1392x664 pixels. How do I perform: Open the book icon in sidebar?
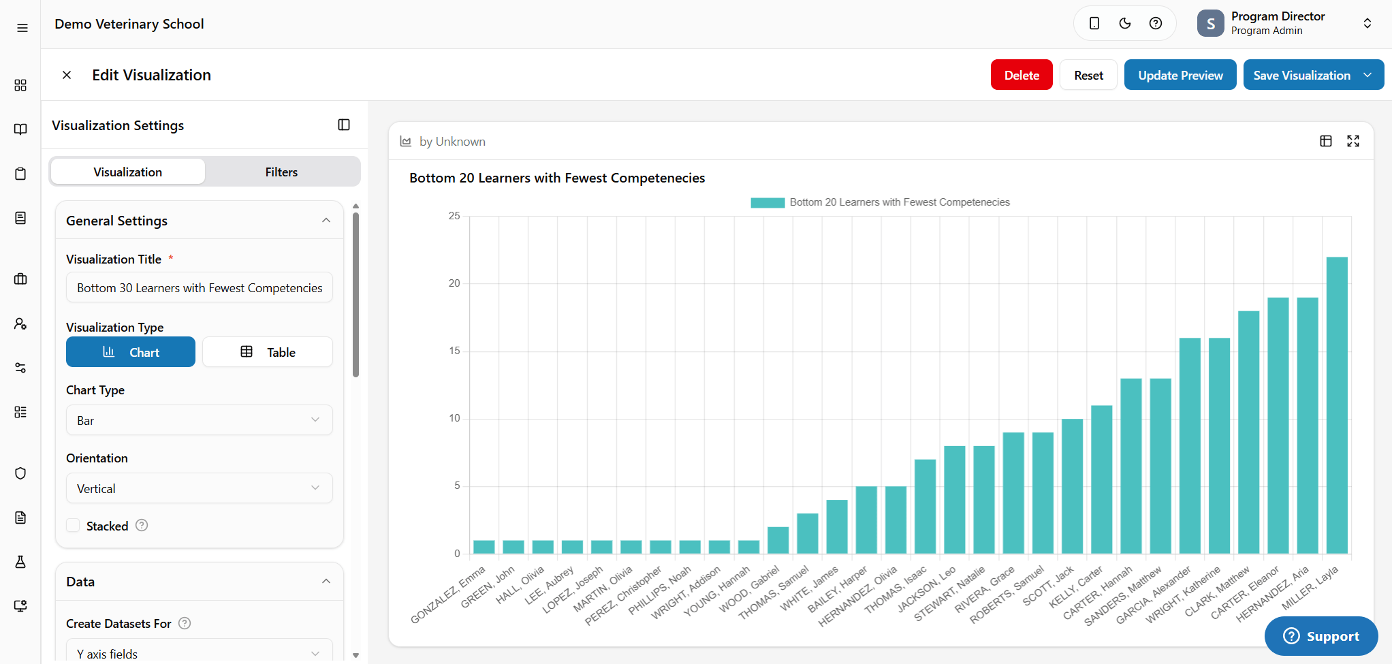pos(20,129)
